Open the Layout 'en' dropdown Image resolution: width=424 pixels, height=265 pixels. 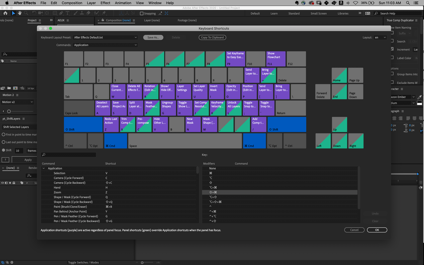coord(380,37)
